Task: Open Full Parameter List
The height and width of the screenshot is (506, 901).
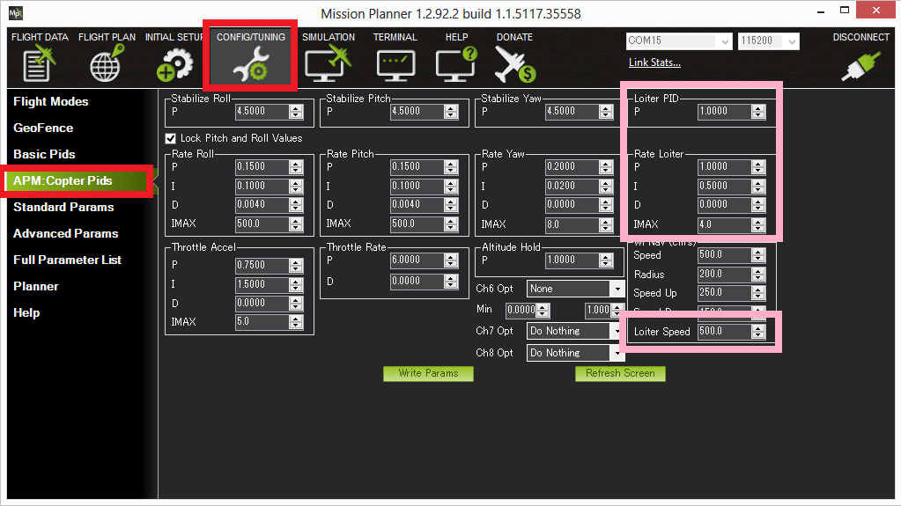Action: [67, 260]
